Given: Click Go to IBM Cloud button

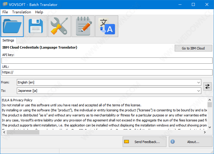Looking at the screenshot, I should (193, 48).
